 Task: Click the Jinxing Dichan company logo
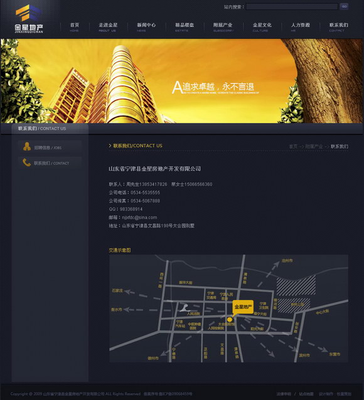pyautogui.click(x=29, y=19)
